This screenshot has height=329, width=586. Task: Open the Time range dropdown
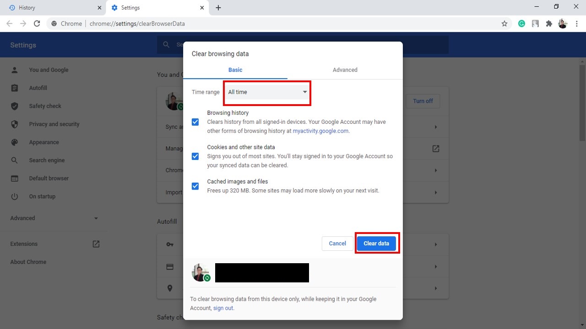pyautogui.click(x=267, y=92)
